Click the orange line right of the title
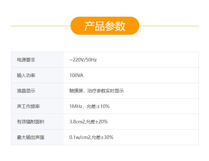The height and width of the screenshot is (161, 209). 169,26
